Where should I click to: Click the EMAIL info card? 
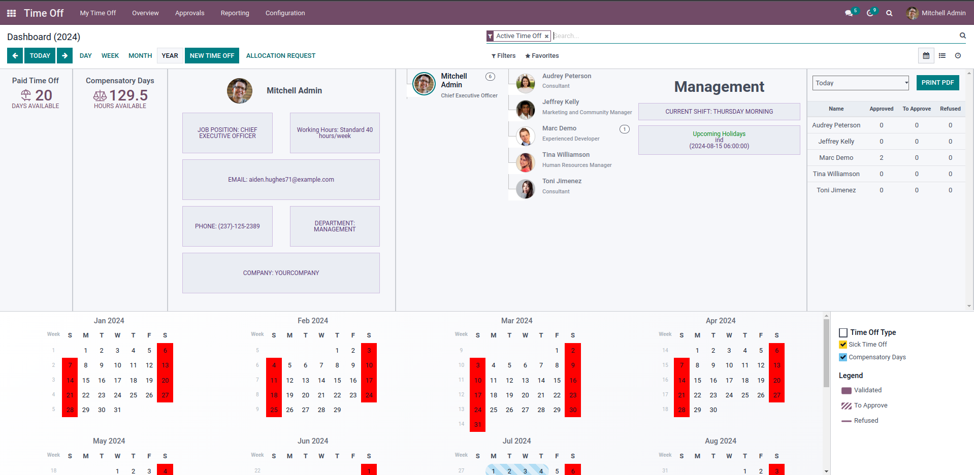point(281,180)
